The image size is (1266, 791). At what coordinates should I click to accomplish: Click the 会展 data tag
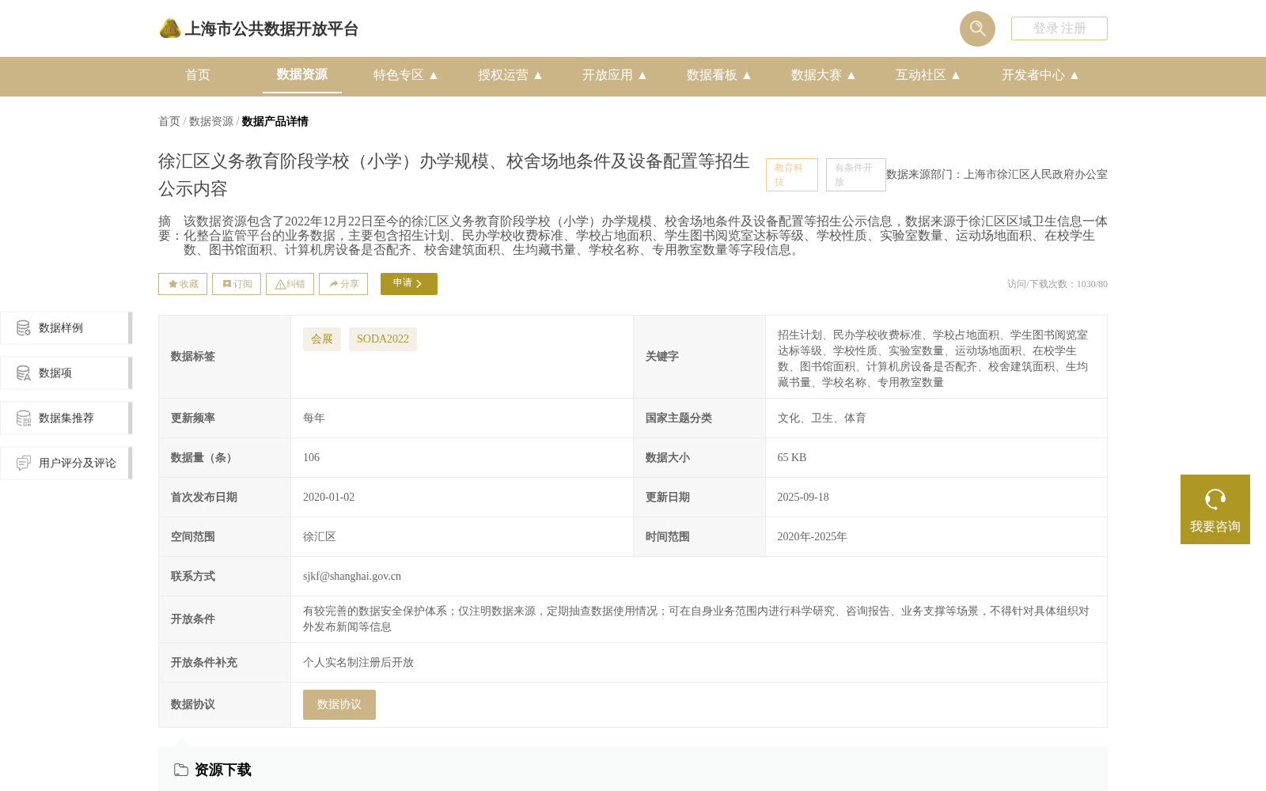coord(322,339)
